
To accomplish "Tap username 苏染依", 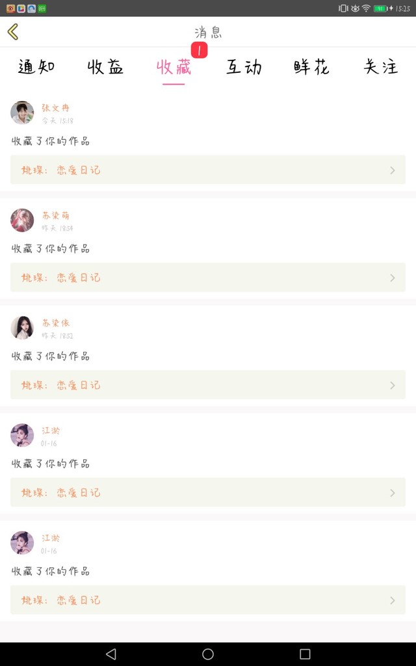I will tap(56, 323).
